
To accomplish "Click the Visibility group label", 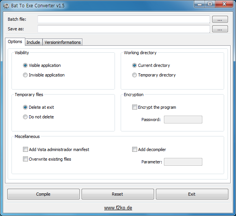I will coord(22,53).
